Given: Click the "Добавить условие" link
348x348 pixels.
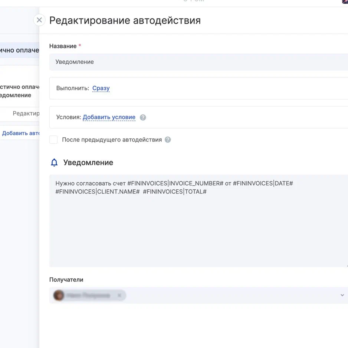Looking at the screenshot, I should pyautogui.click(x=109, y=117).
